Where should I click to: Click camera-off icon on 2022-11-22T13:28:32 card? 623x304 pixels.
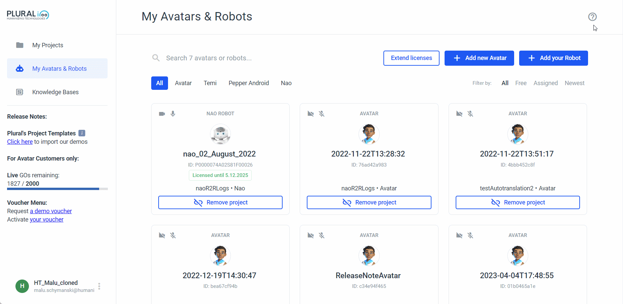coord(310,114)
